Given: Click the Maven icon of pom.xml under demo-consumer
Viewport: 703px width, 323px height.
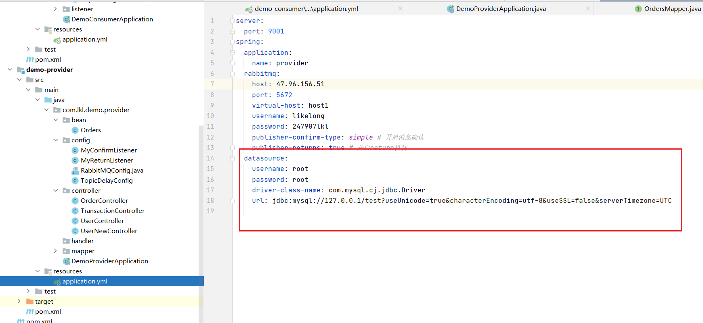Looking at the screenshot, I should (x=30, y=60).
